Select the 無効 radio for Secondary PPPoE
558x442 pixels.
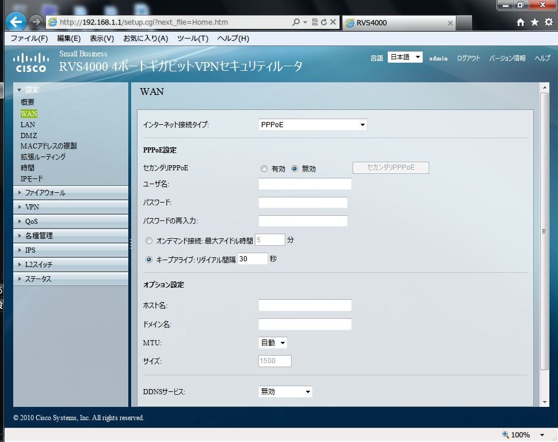click(x=295, y=169)
